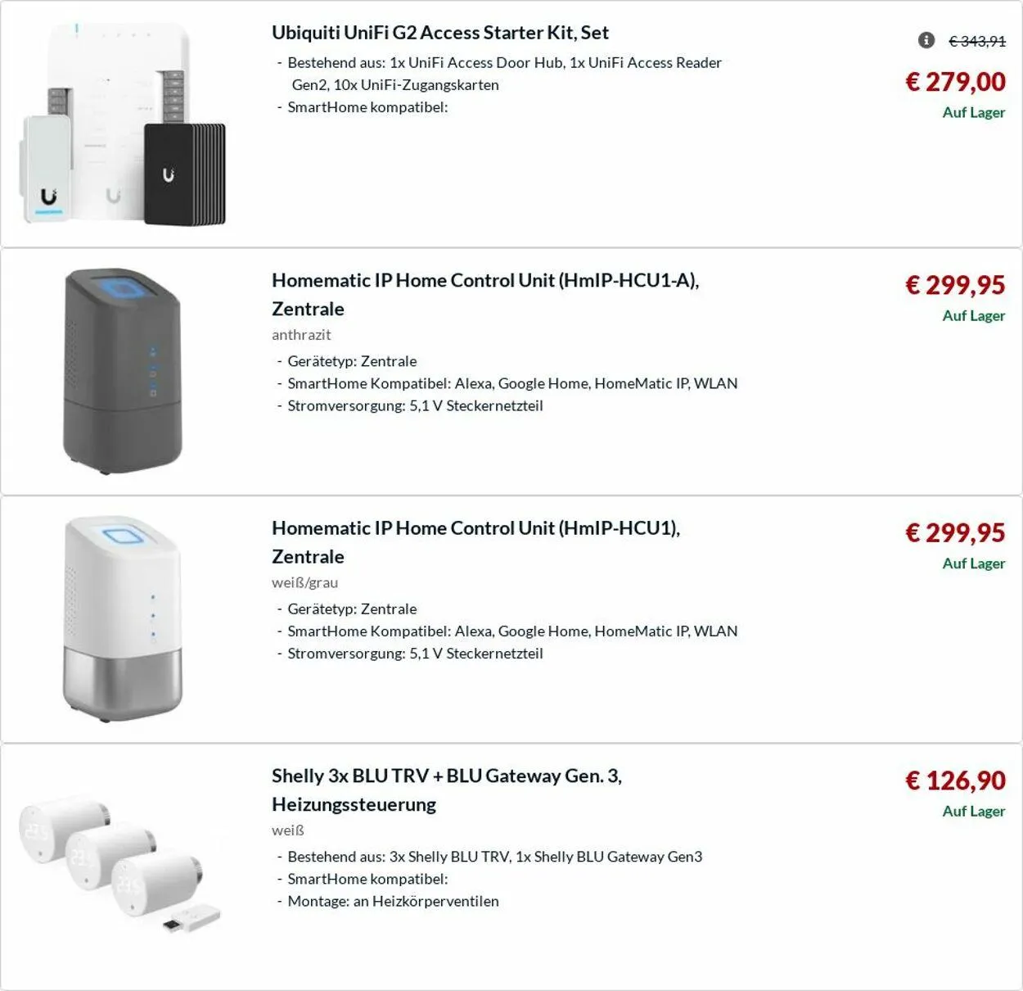
Task: Click "Auf Lager" for the anthracite Homematic unit
Action: point(973,316)
